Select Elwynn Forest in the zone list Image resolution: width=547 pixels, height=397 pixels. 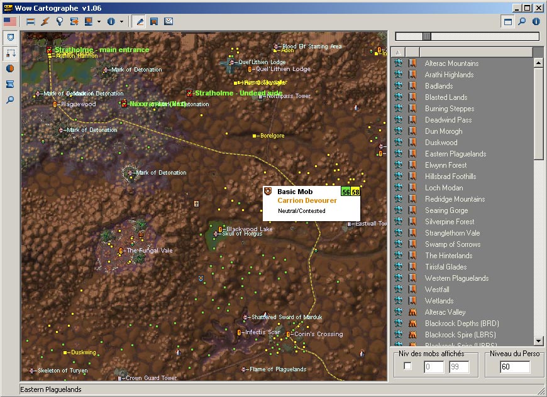(x=446, y=165)
